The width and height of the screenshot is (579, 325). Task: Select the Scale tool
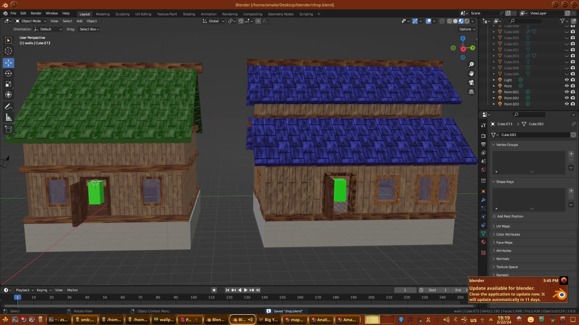click(8, 84)
